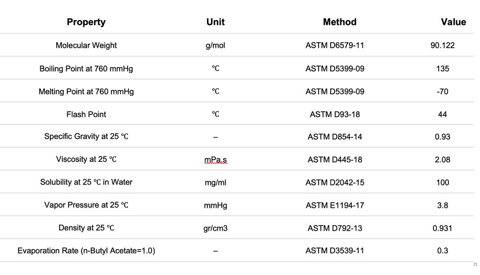Select the Solubility at 25 ℃ in Water cell
480x275 pixels.
point(86,182)
